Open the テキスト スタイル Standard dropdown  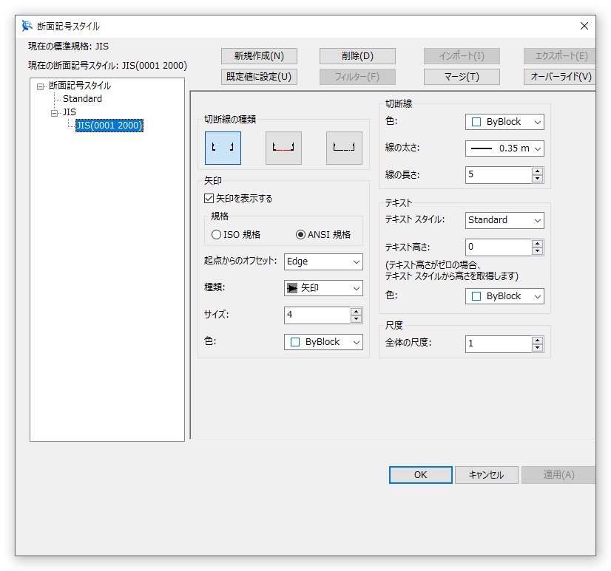click(x=504, y=220)
